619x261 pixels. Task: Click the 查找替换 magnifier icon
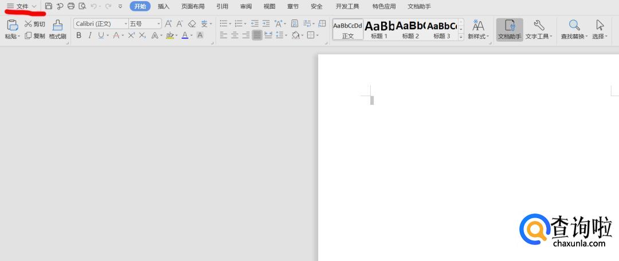pos(574,25)
